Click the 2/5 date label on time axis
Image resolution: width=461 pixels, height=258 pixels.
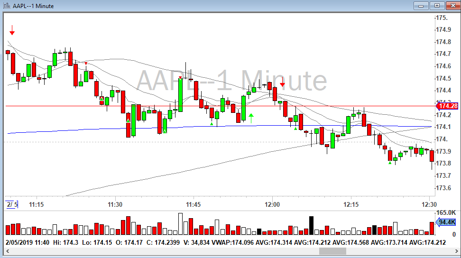click(12, 204)
